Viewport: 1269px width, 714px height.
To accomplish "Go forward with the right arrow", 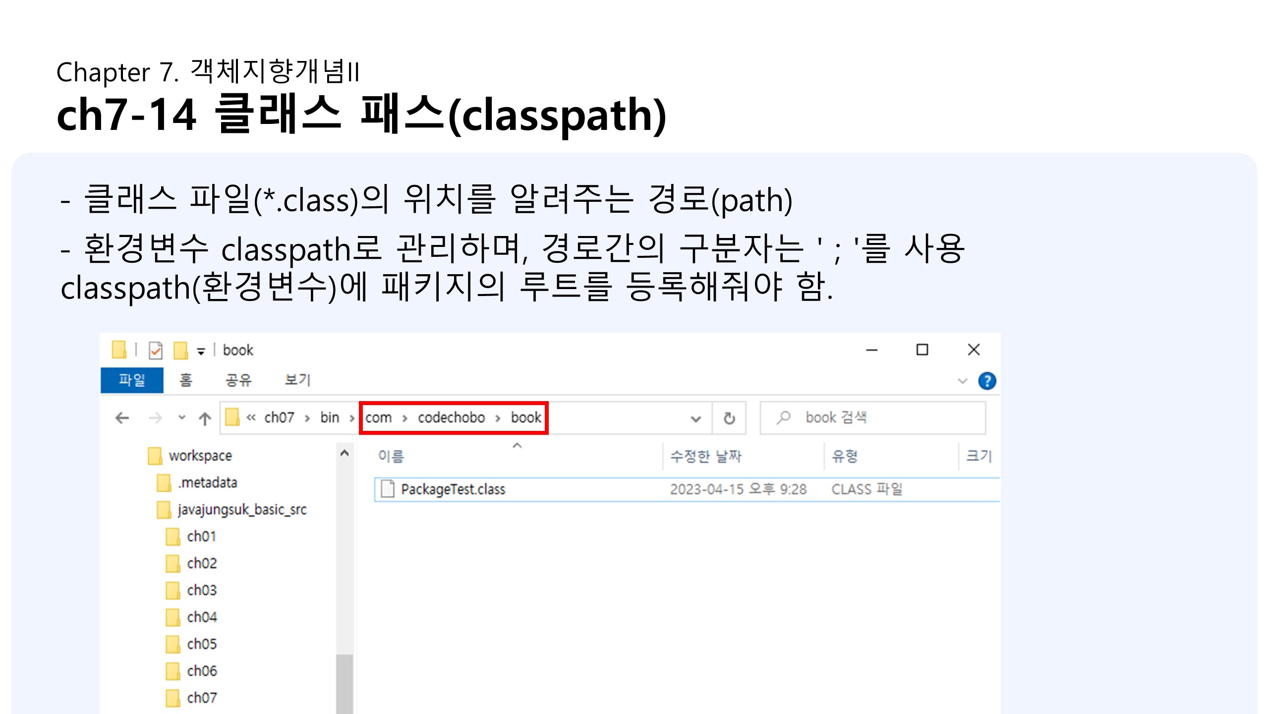I will pos(155,418).
